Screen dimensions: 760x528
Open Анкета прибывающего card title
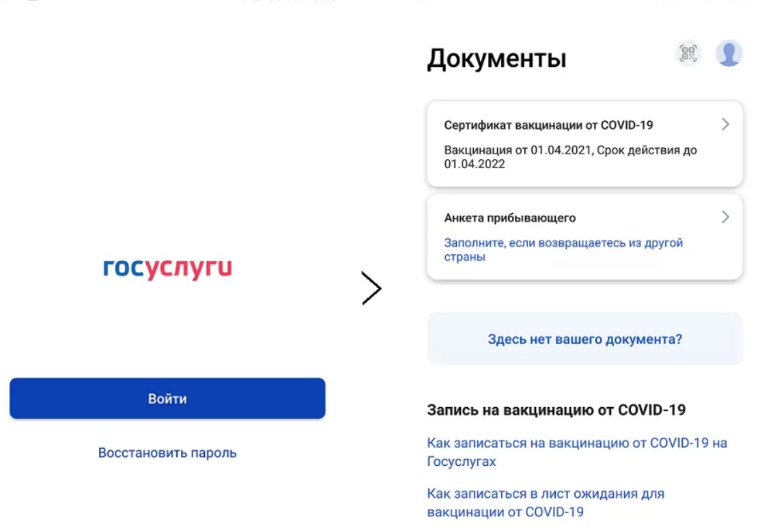pos(510,218)
